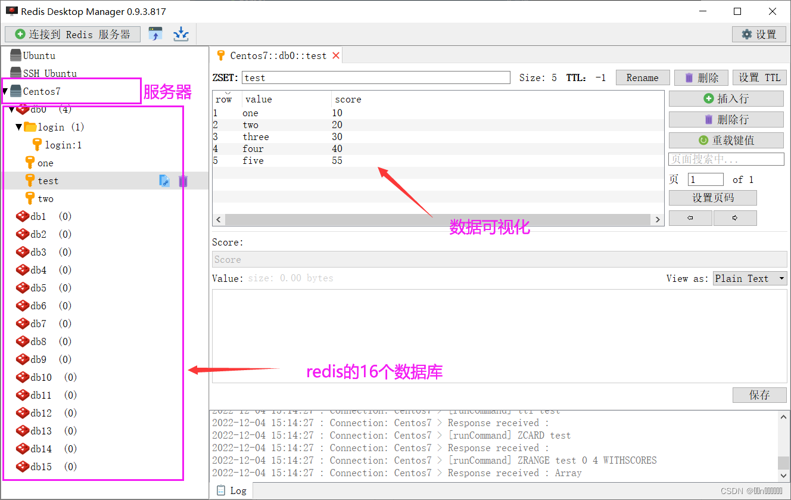
Task: Click the trash icon beside the test key
Action: (183, 181)
